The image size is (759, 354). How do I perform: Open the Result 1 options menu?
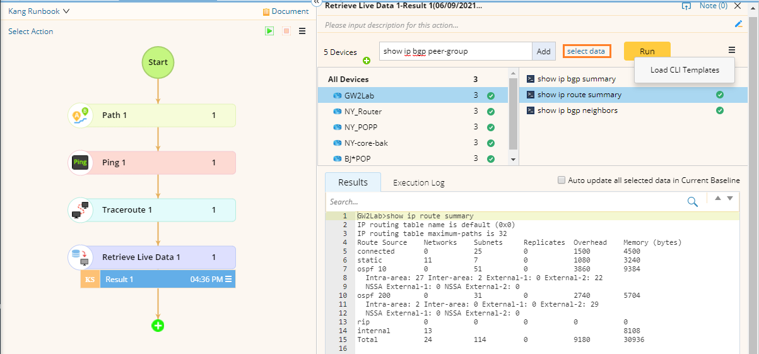(x=228, y=279)
